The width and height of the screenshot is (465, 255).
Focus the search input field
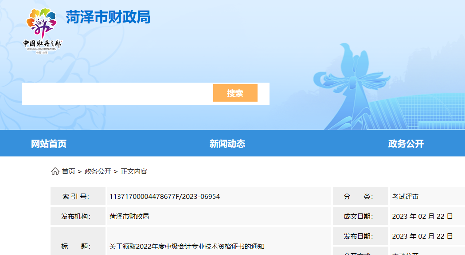pos(117,94)
